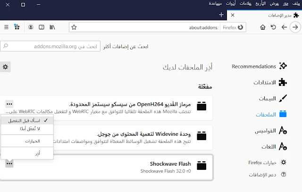The width and height of the screenshot is (302, 192).
Task: Open خيارات Firefox options link
Action: [267, 163]
